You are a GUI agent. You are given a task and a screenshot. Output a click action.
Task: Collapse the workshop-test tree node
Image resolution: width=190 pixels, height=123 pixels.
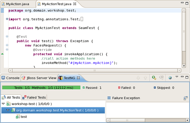pyautogui.click(x=4, y=104)
